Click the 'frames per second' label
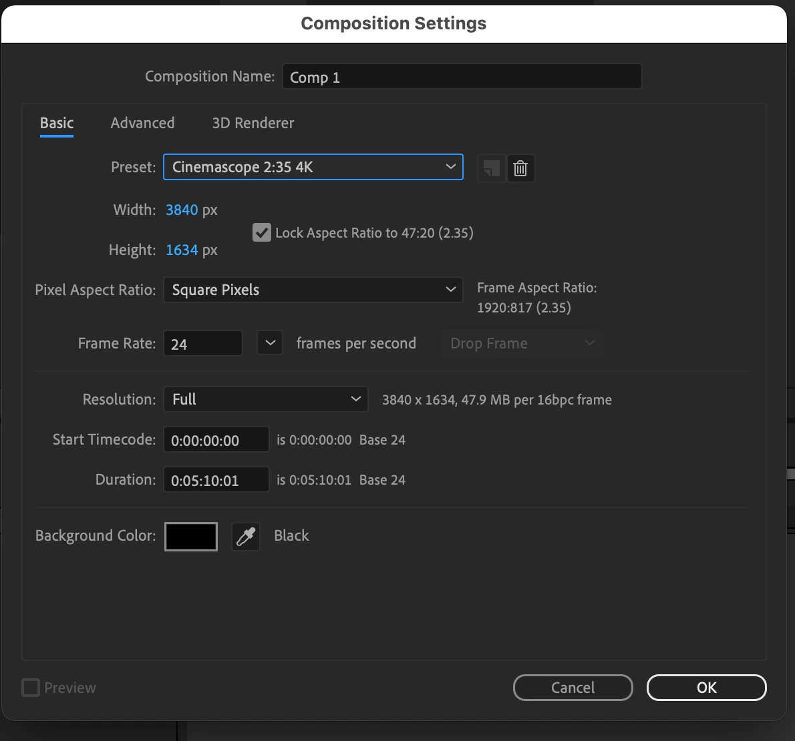 pyautogui.click(x=356, y=343)
